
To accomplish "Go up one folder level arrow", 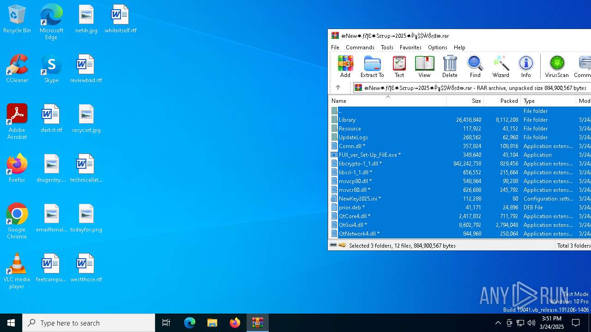I will (338, 88).
